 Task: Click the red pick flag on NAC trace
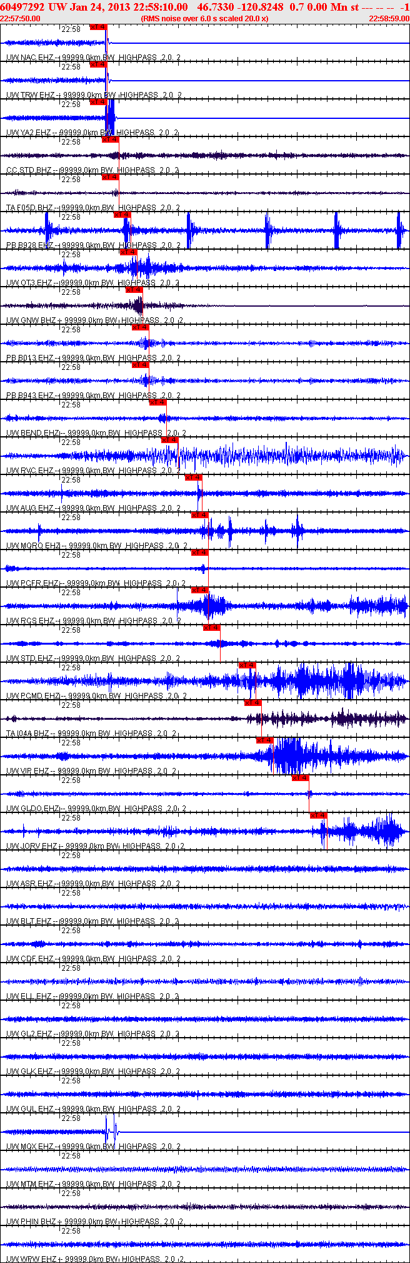click(98, 27)
